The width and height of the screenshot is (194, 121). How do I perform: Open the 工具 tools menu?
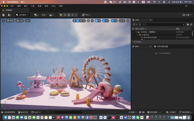pos(33,6)
